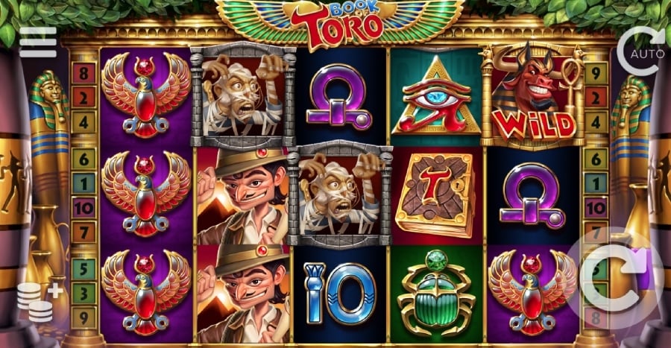The image size is (671, 348).
Task: Select the mummy symbol in top row
Action: (242, 95)
